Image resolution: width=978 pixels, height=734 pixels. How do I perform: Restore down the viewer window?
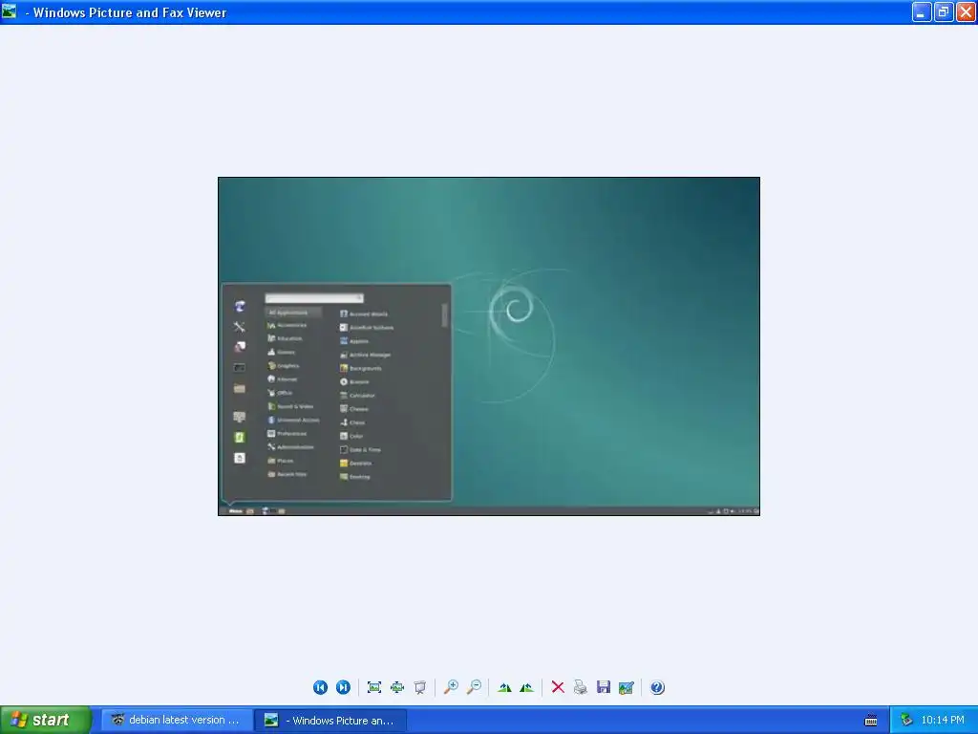(944, 11)
